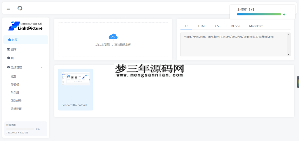
Task: Toggle the hamburger menu icon
Action: [8, 8]
